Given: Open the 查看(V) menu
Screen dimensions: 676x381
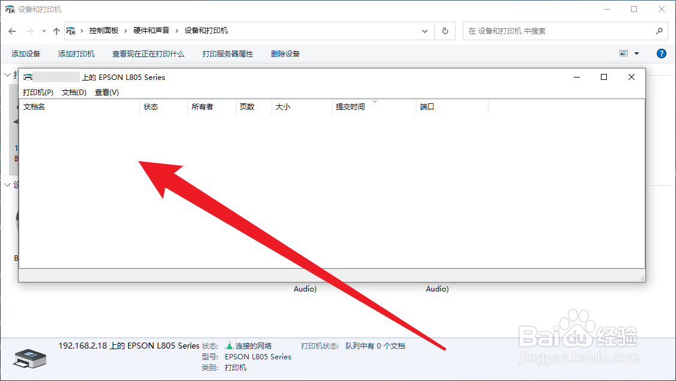Looking at the screenshot, I should pos(107,92).
